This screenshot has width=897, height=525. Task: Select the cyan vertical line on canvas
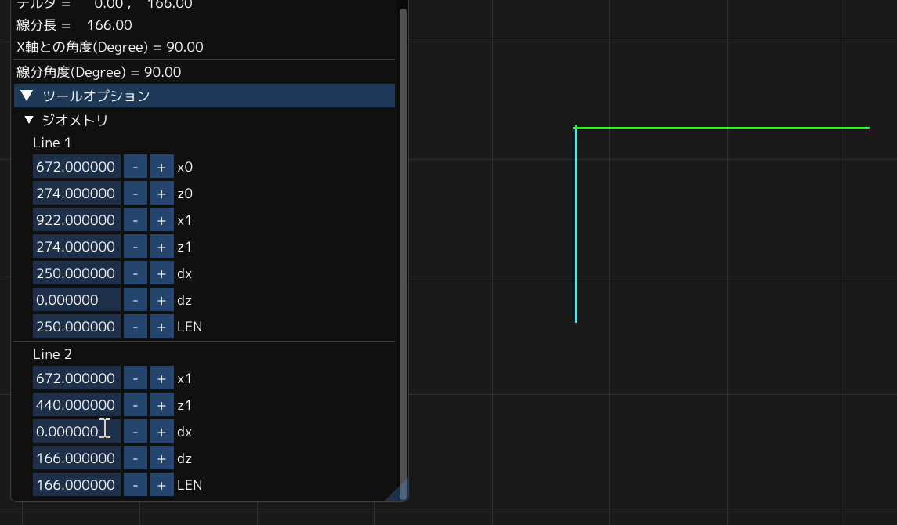tap(576, 225)
